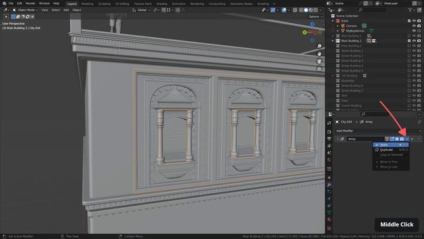Toggle Array modifier render display
Image resolution: width=424 pixels, height=239 pixels.
tap(402, 139)
